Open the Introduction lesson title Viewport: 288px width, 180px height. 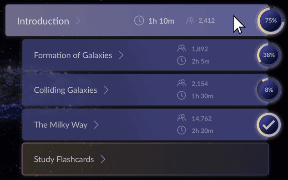click(x=43, y=21)
